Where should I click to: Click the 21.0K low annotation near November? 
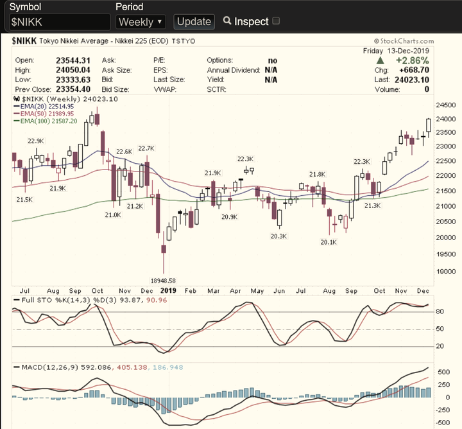(x=113, y=215)
